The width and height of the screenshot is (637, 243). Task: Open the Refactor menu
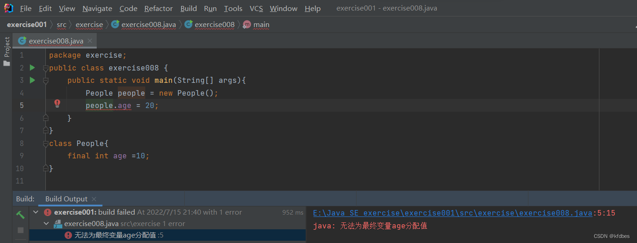tap(159, 9)
